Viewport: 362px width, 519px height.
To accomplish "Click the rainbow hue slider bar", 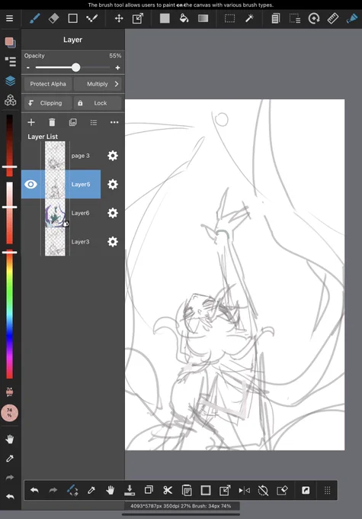I will 10,314.
